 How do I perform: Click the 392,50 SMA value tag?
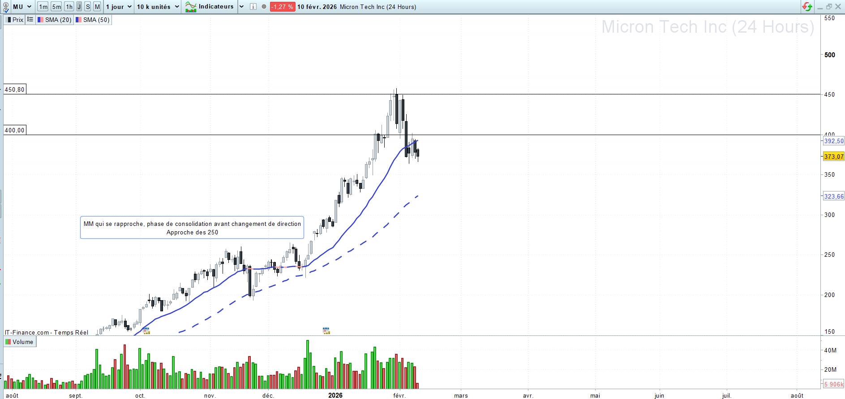click(x=834, y=141)
